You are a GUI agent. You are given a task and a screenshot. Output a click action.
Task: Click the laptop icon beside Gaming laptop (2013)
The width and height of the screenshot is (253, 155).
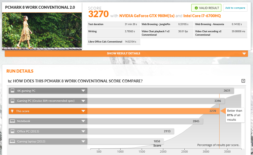coord(12,141)
